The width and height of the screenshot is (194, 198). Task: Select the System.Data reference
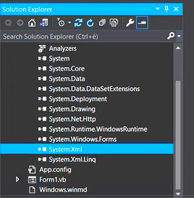pos(67,79)
